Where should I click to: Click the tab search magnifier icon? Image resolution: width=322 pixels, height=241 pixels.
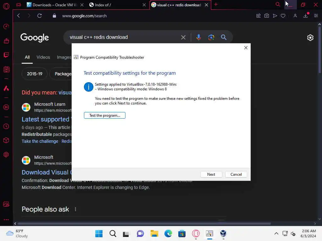coord(278,4)
